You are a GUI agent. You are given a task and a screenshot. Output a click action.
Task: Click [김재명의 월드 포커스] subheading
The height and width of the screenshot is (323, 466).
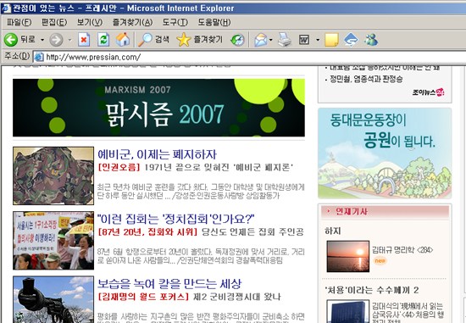(143, 297)
